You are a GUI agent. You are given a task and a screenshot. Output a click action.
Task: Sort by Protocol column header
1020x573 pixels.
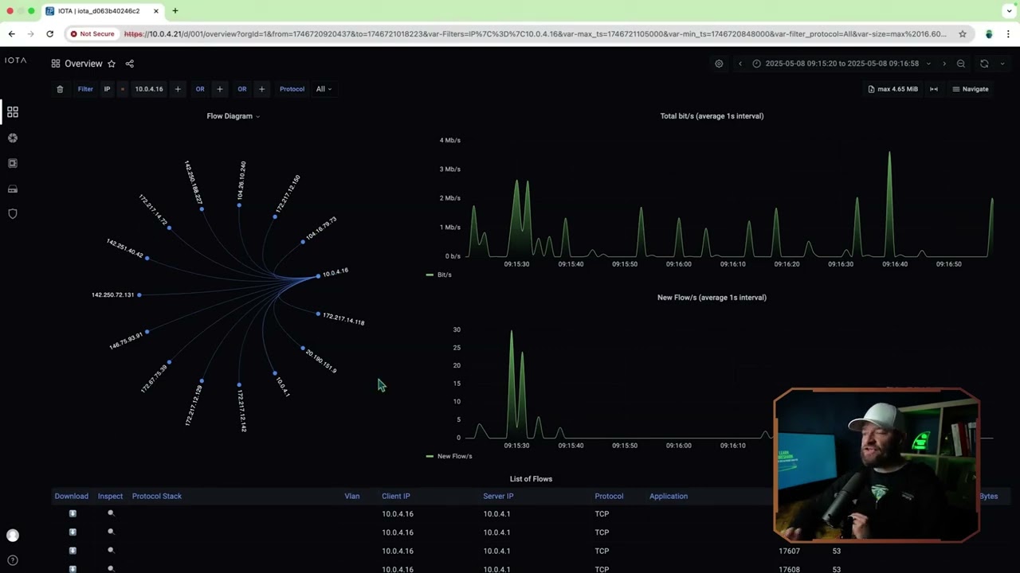[x=609, y=497]
